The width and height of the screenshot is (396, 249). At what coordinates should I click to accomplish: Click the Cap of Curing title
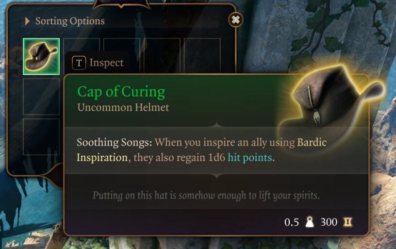coord(121,92)
